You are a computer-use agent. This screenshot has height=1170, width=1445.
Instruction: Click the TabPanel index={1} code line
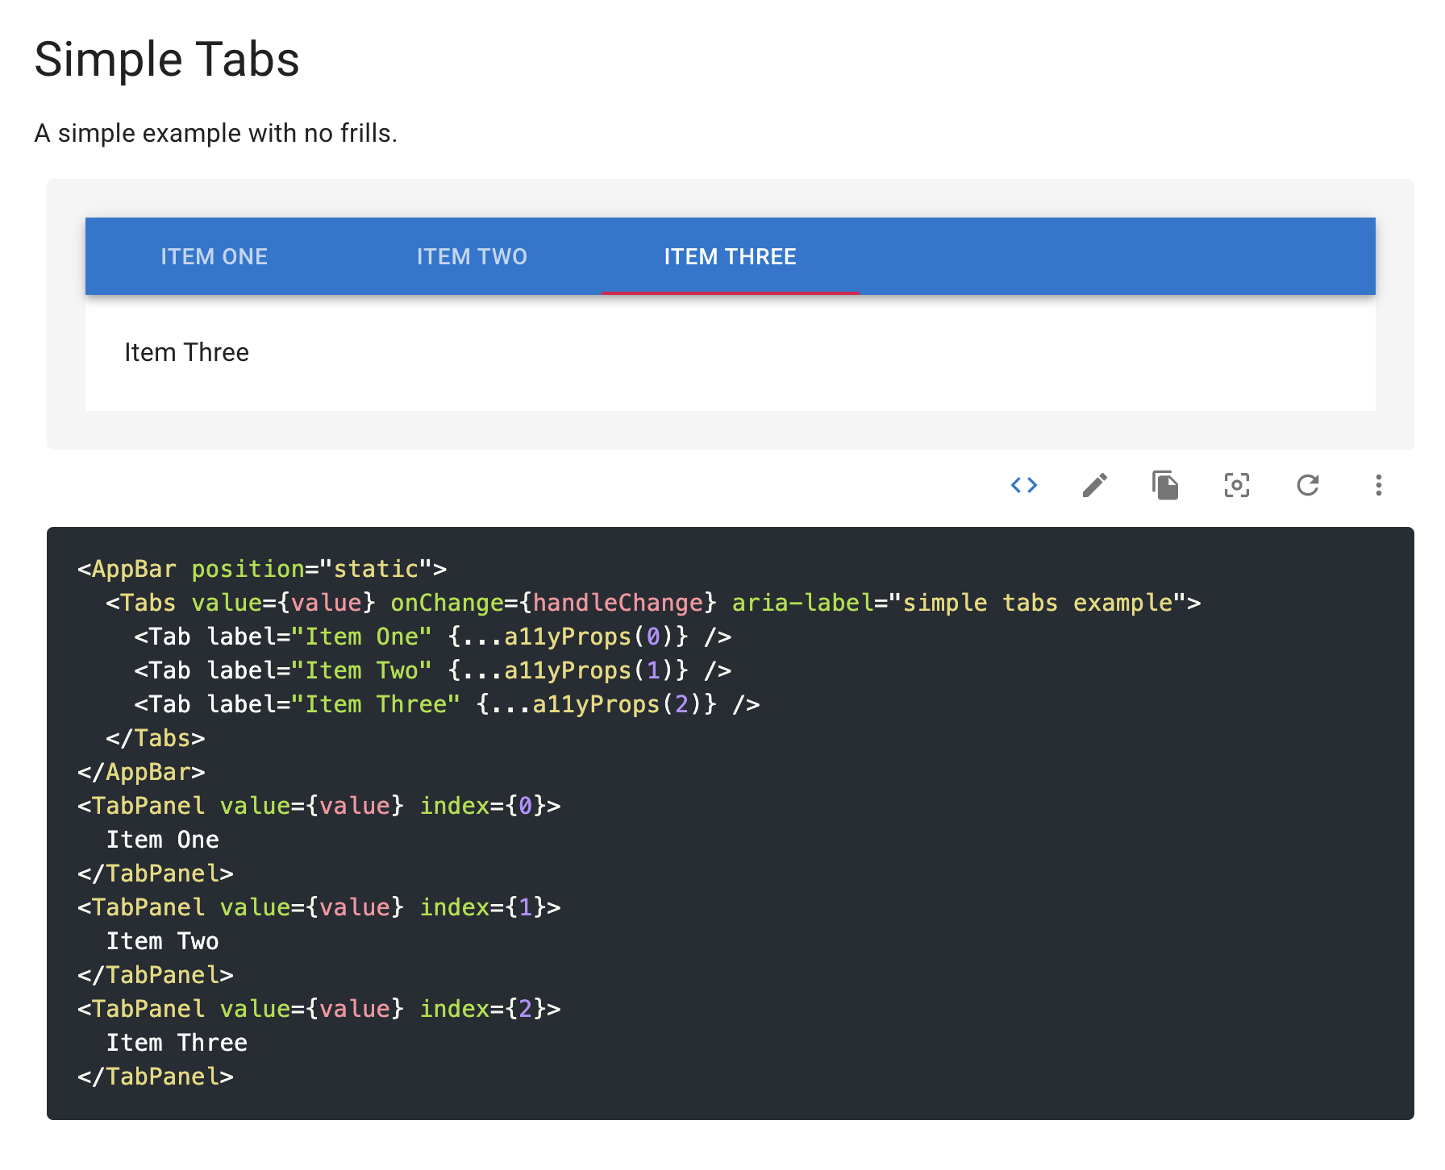[319, 907]
